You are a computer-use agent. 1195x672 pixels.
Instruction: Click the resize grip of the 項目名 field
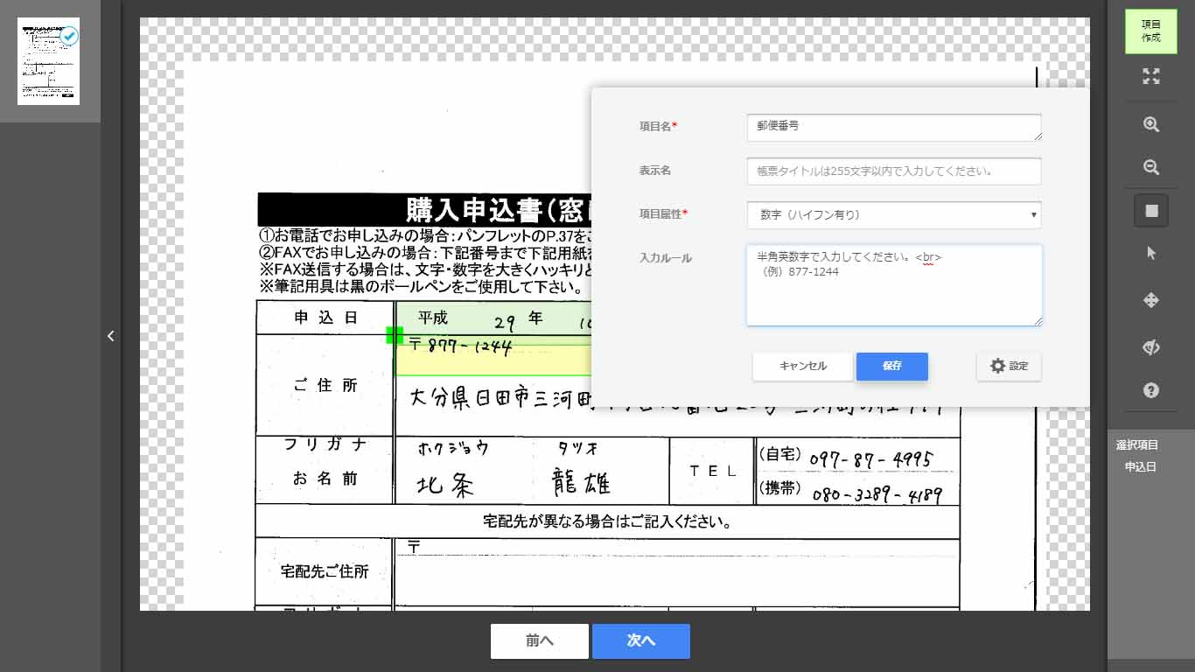click(1037, 136)
